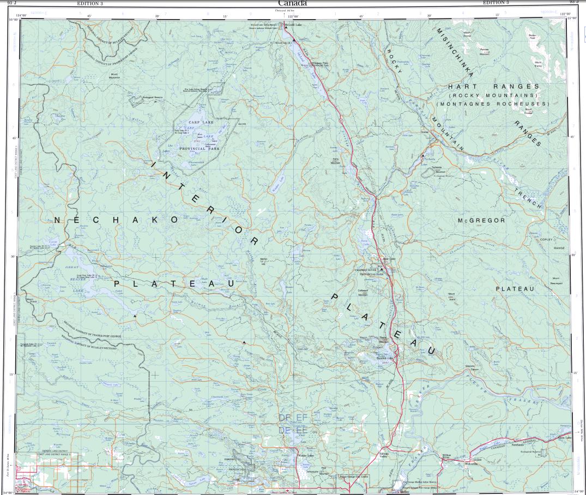
Task: Open the Prince George City Limits label
Action: [354, 476]
